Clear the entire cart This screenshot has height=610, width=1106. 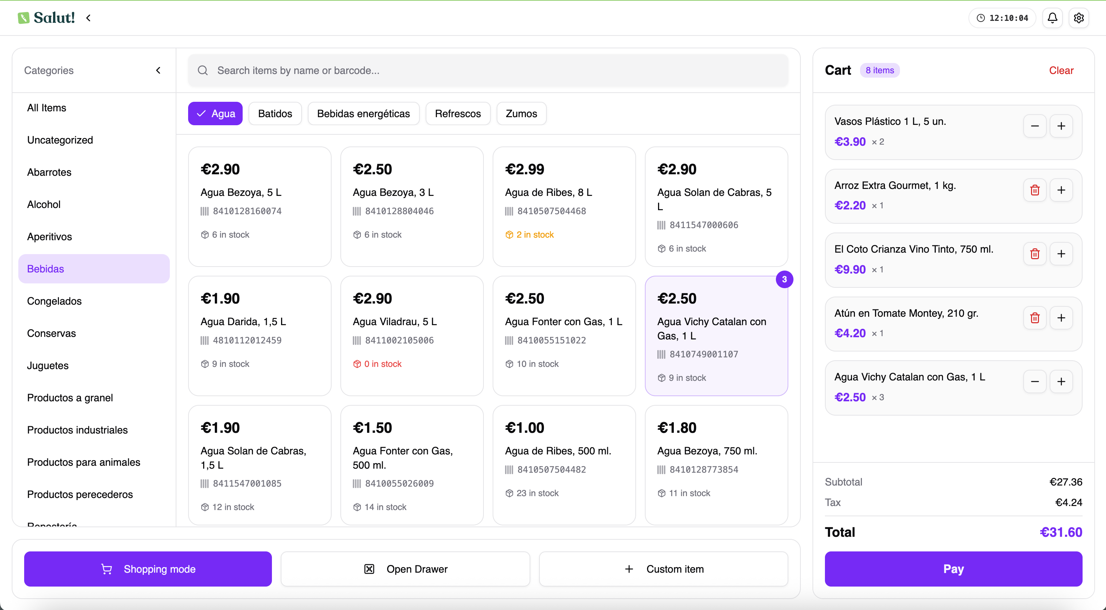point(1061,70)
